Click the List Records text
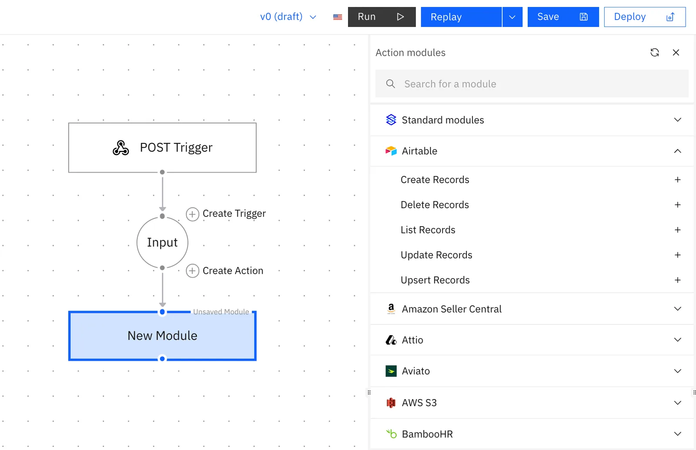The width and height of the screenshot is (696, 450). 428,230
